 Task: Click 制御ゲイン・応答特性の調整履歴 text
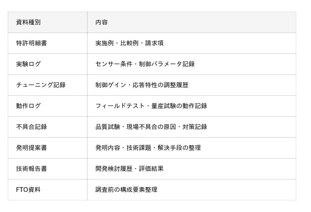click(x=142, y=85)
